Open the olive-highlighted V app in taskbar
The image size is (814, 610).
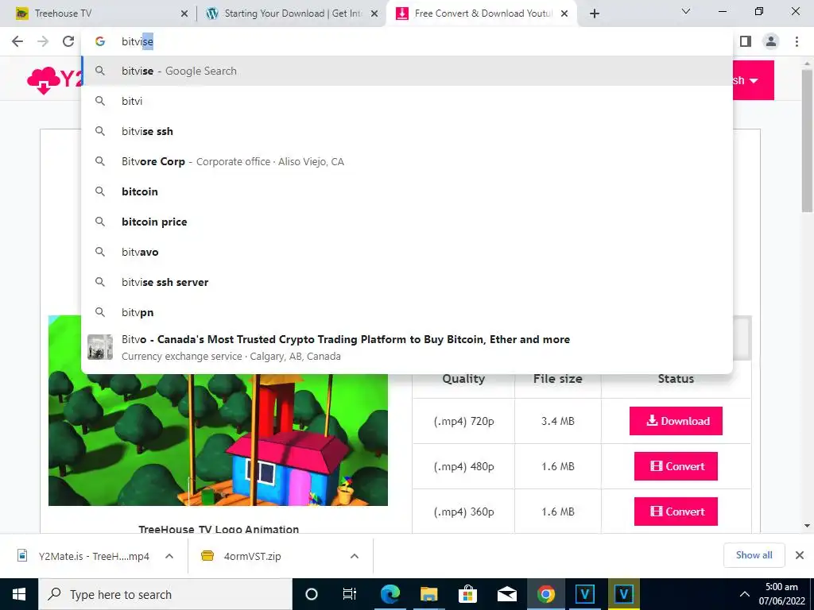point(623,594)
